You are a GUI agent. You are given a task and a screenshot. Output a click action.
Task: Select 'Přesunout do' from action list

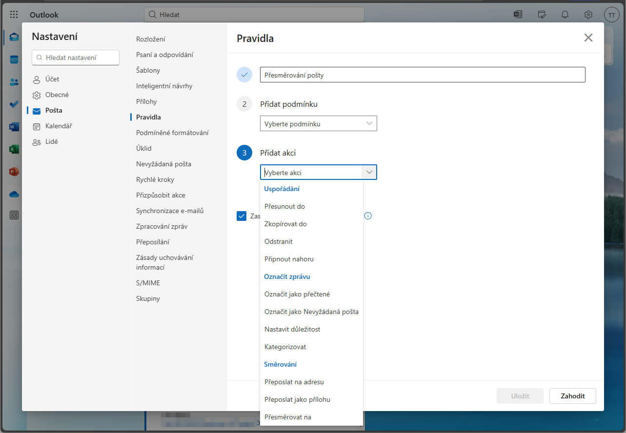(284, 206)
